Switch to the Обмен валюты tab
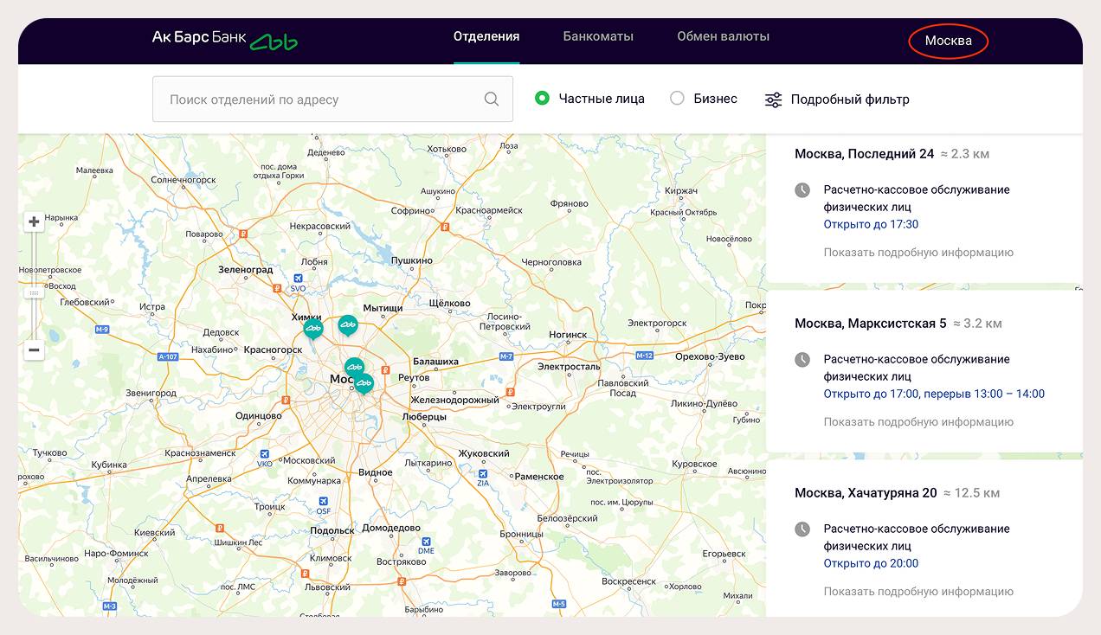This screenshot has width=1101, height=635. pyautogui.click(x=723, y=36)
